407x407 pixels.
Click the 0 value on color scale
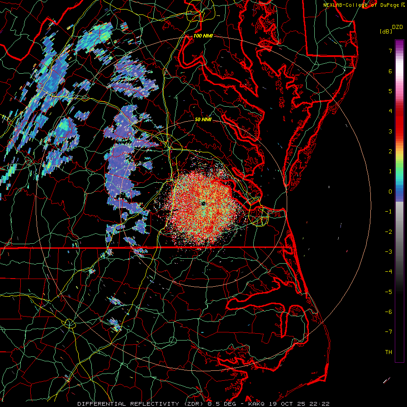(x=390, y=192)
